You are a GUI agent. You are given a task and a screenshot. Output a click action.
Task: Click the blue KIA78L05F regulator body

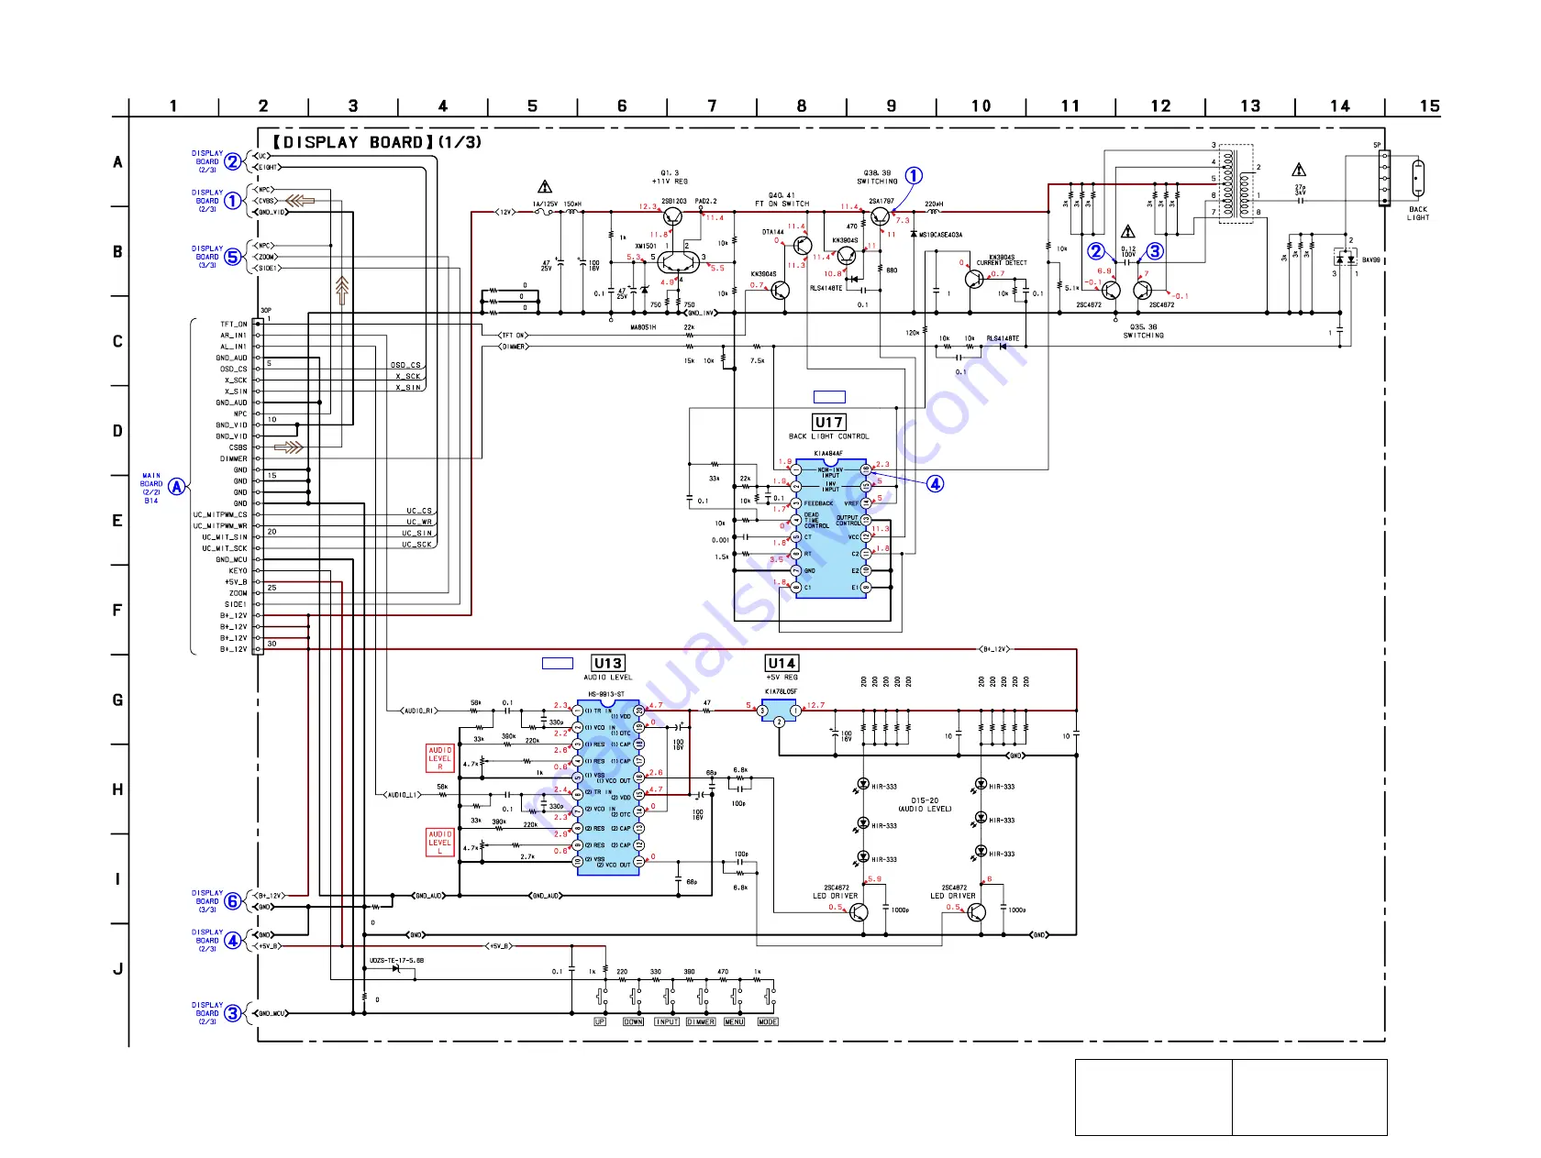779,710
